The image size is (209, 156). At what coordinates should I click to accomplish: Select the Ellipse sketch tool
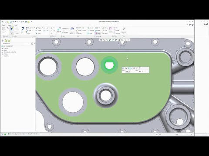(38, 28)
